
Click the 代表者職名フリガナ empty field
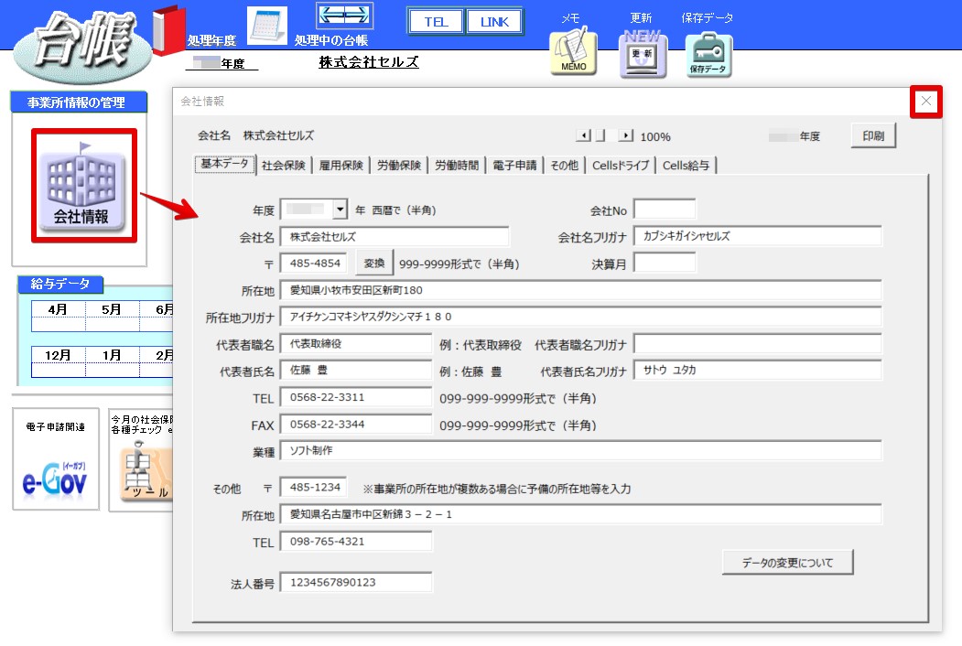coord(758,343)
